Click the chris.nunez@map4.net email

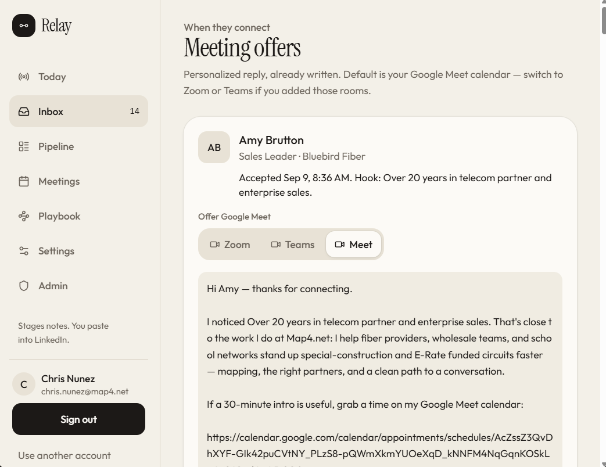click(85, 391)
